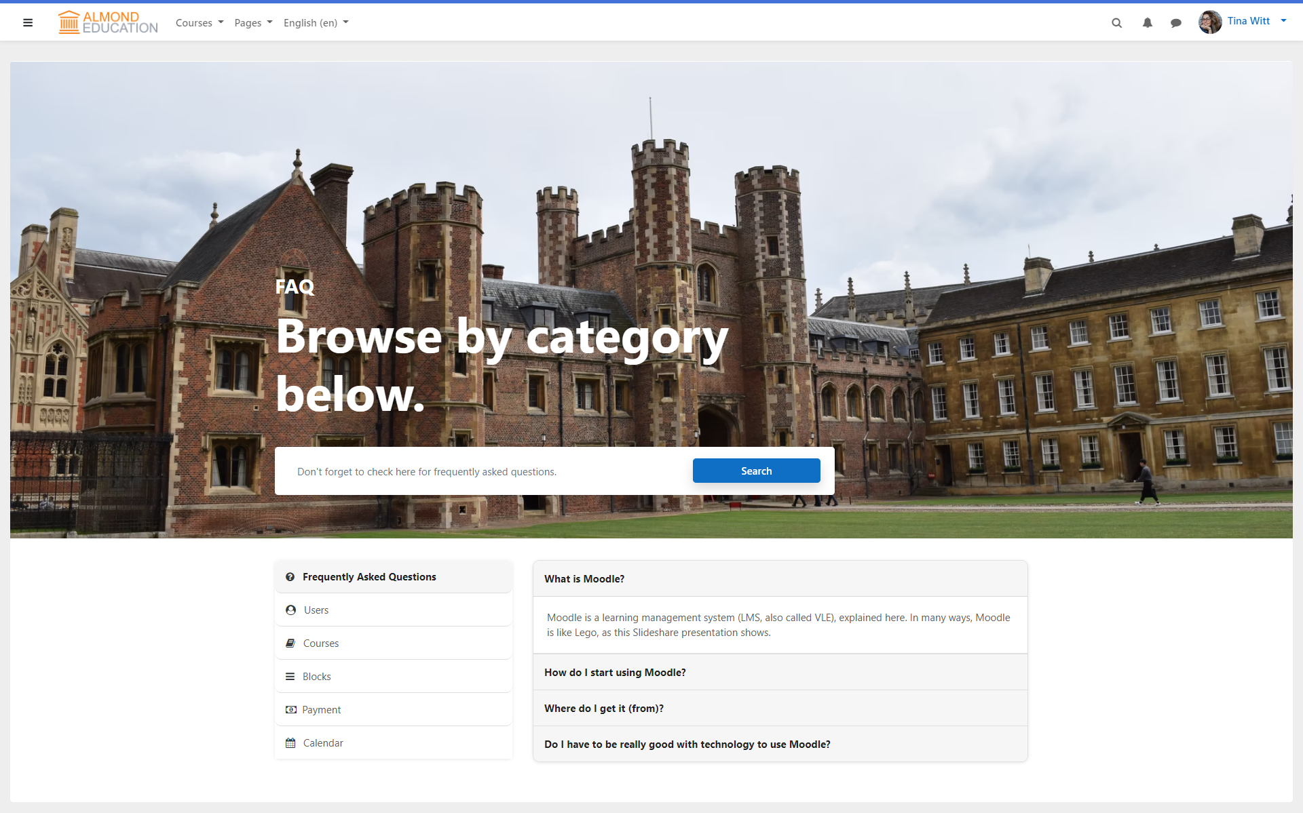Click the FAQ label above heading
This screenshot has width=1303, height=813.
pos(295,286)
